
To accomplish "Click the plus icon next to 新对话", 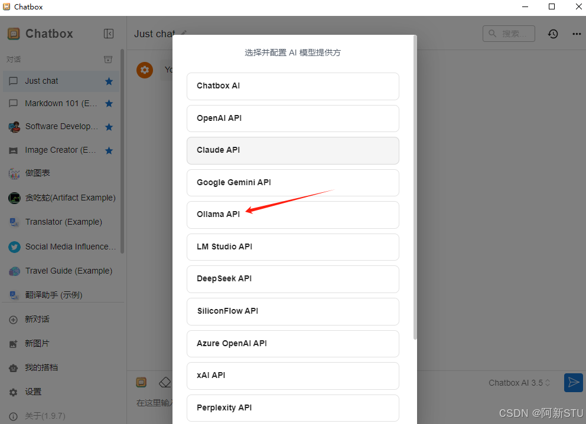I will [x=14, y=320].
